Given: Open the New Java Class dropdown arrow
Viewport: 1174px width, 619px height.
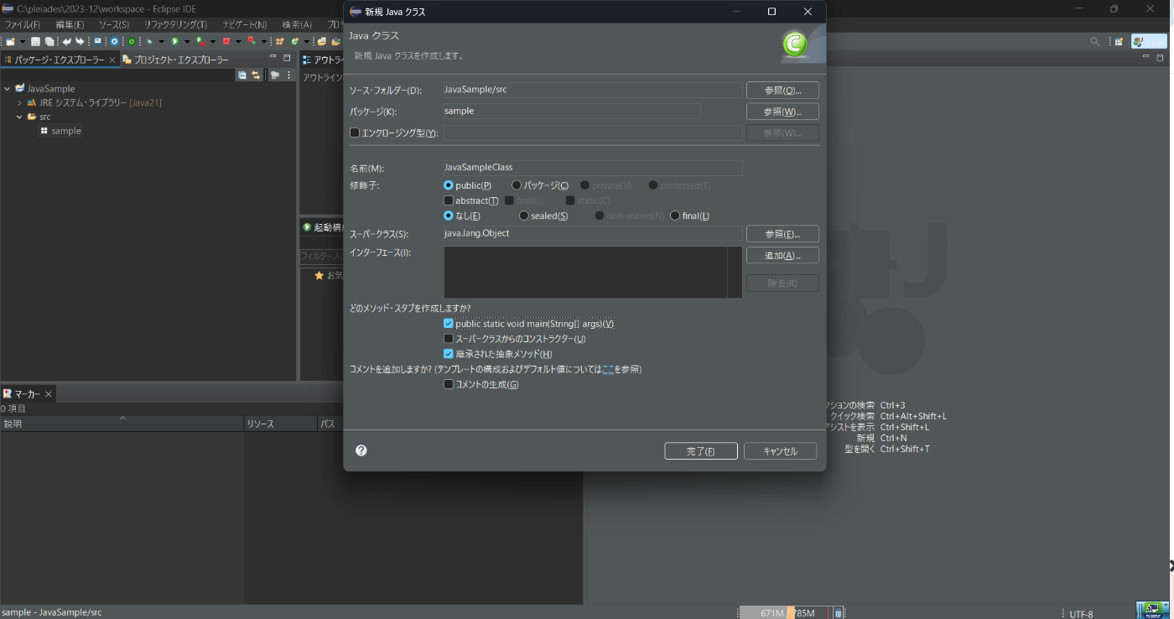Looking at the screenshot, I should click(x=307, y=41).
